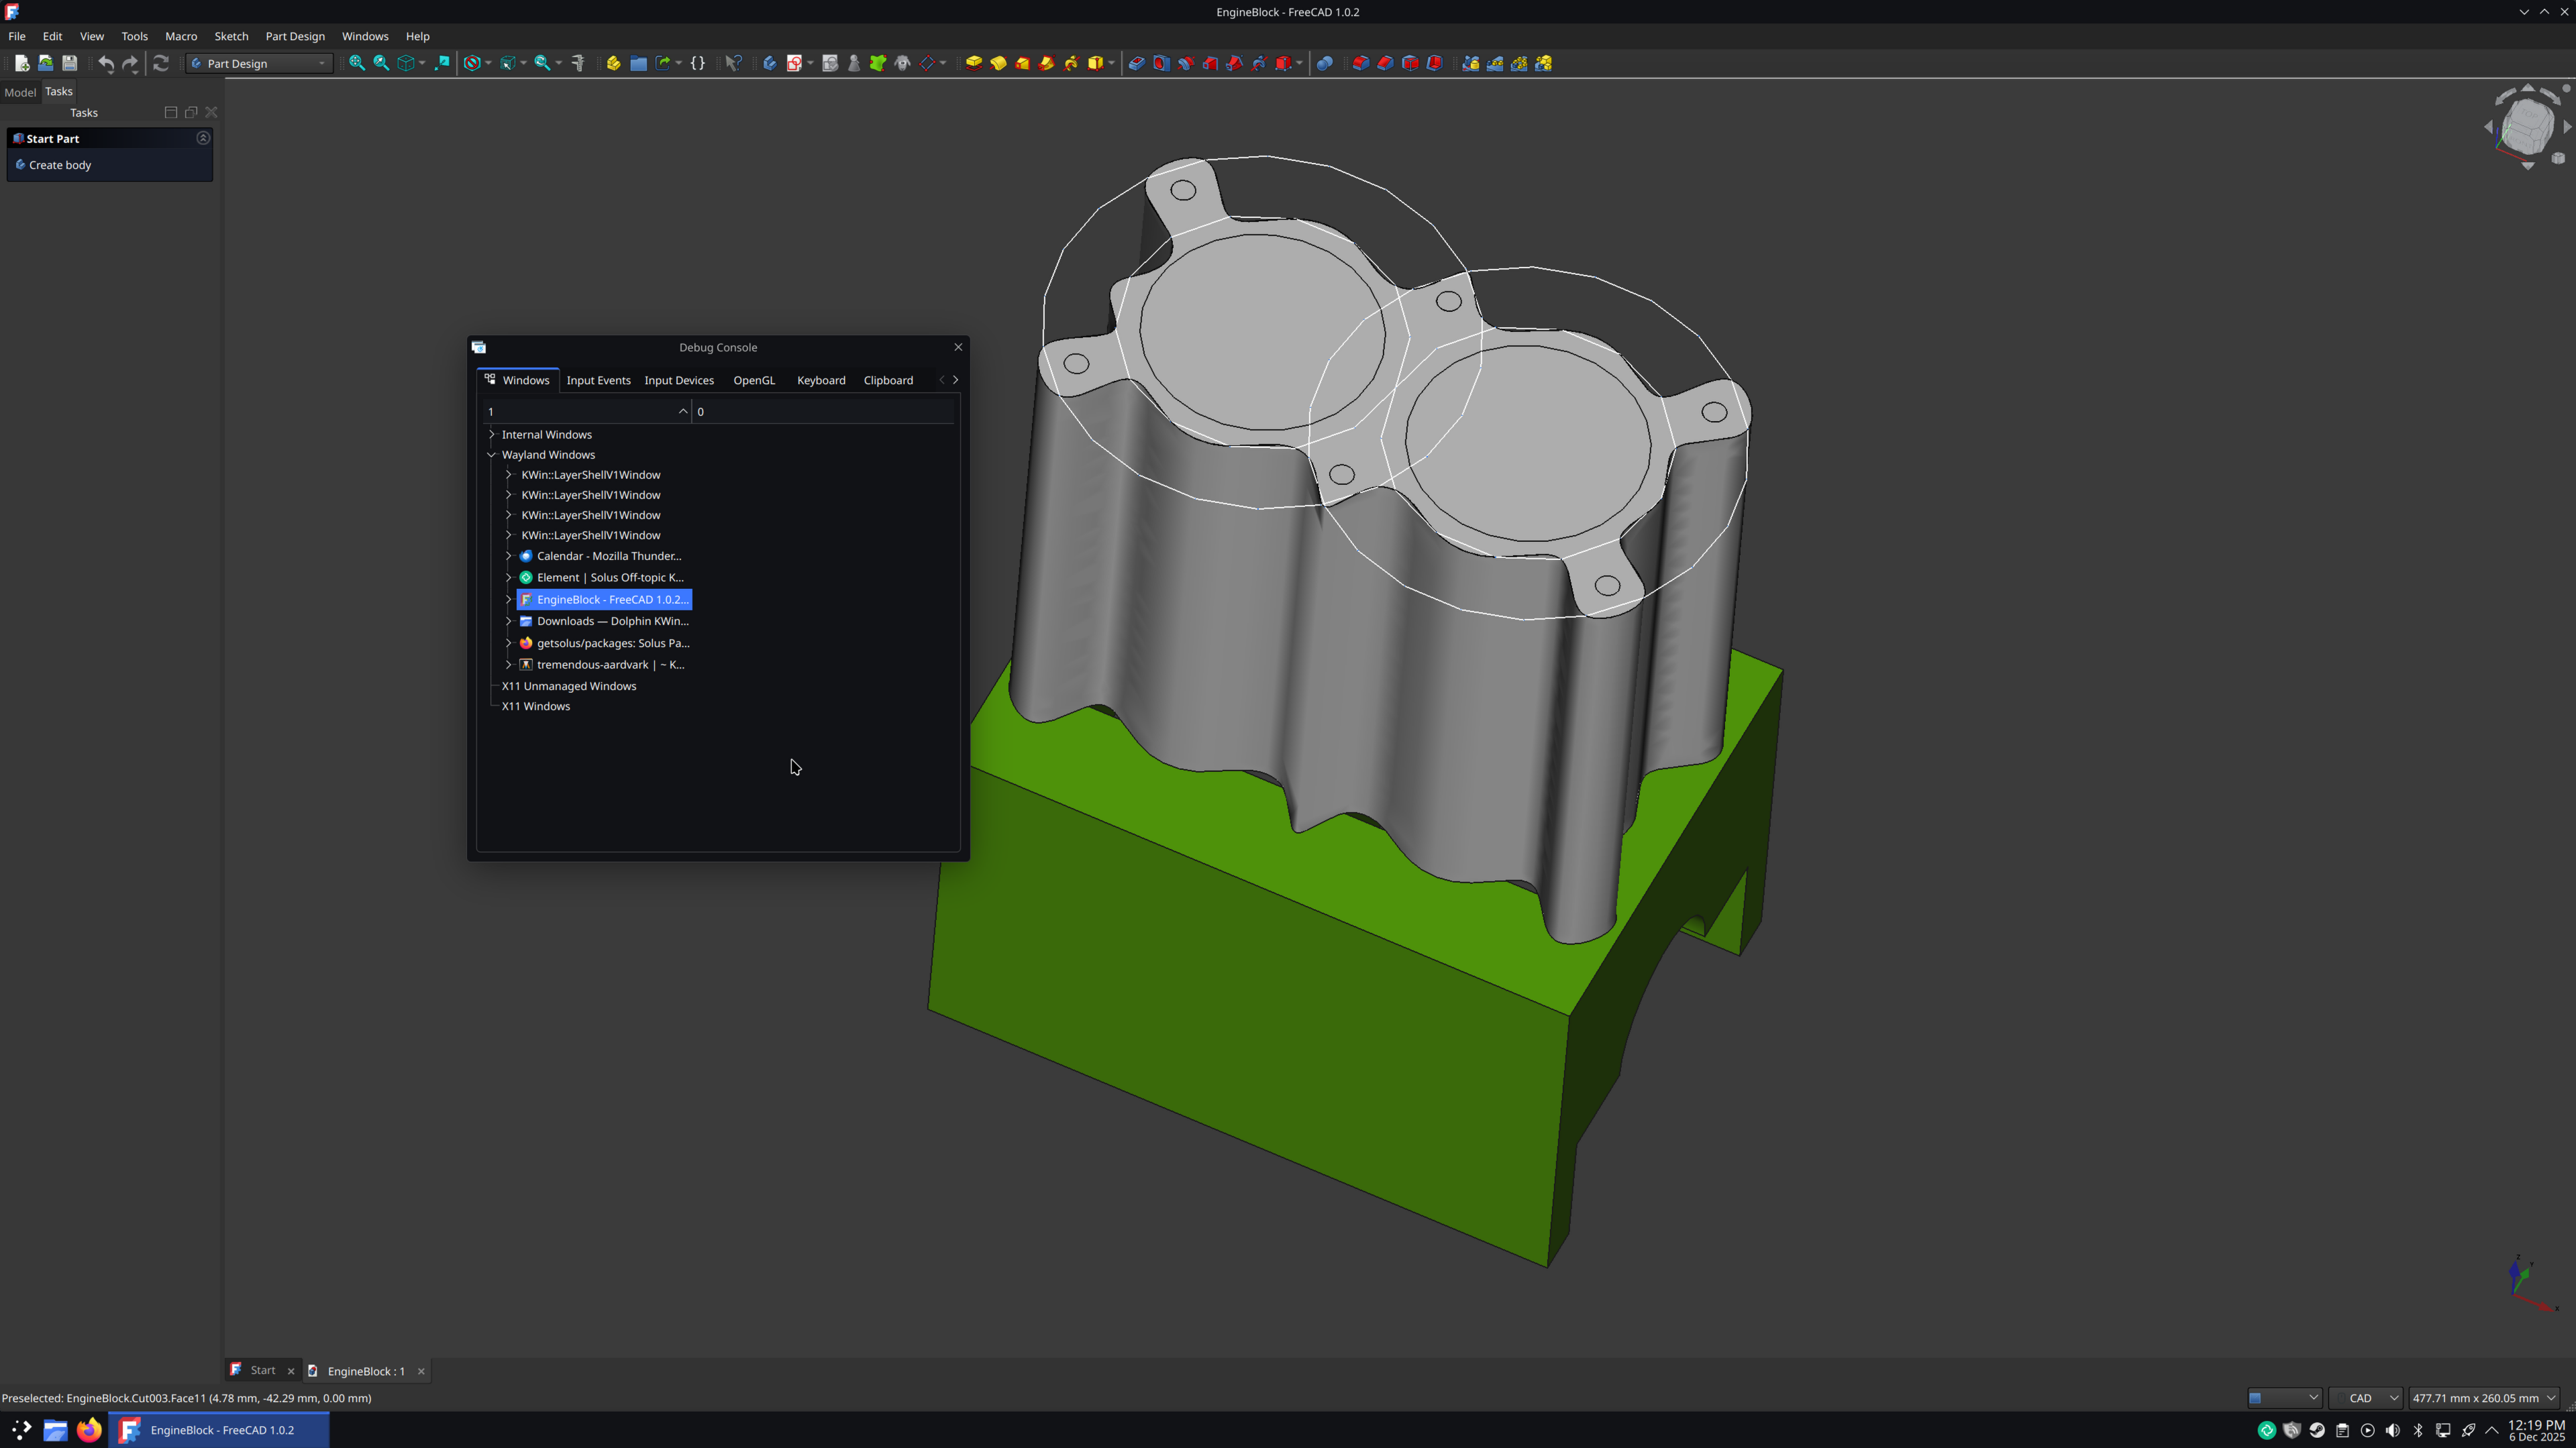The image size is (2576, 1448).
Task: Click the Fit all zoom icon
Action: pos(356,63)
